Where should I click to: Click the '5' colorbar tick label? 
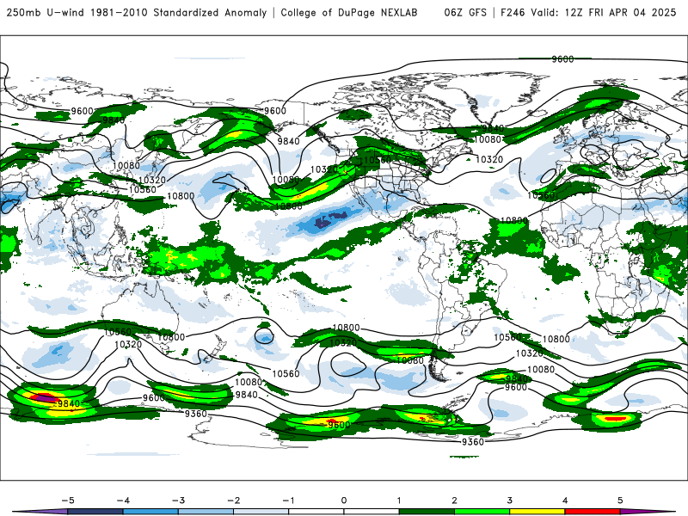[620, 501]
